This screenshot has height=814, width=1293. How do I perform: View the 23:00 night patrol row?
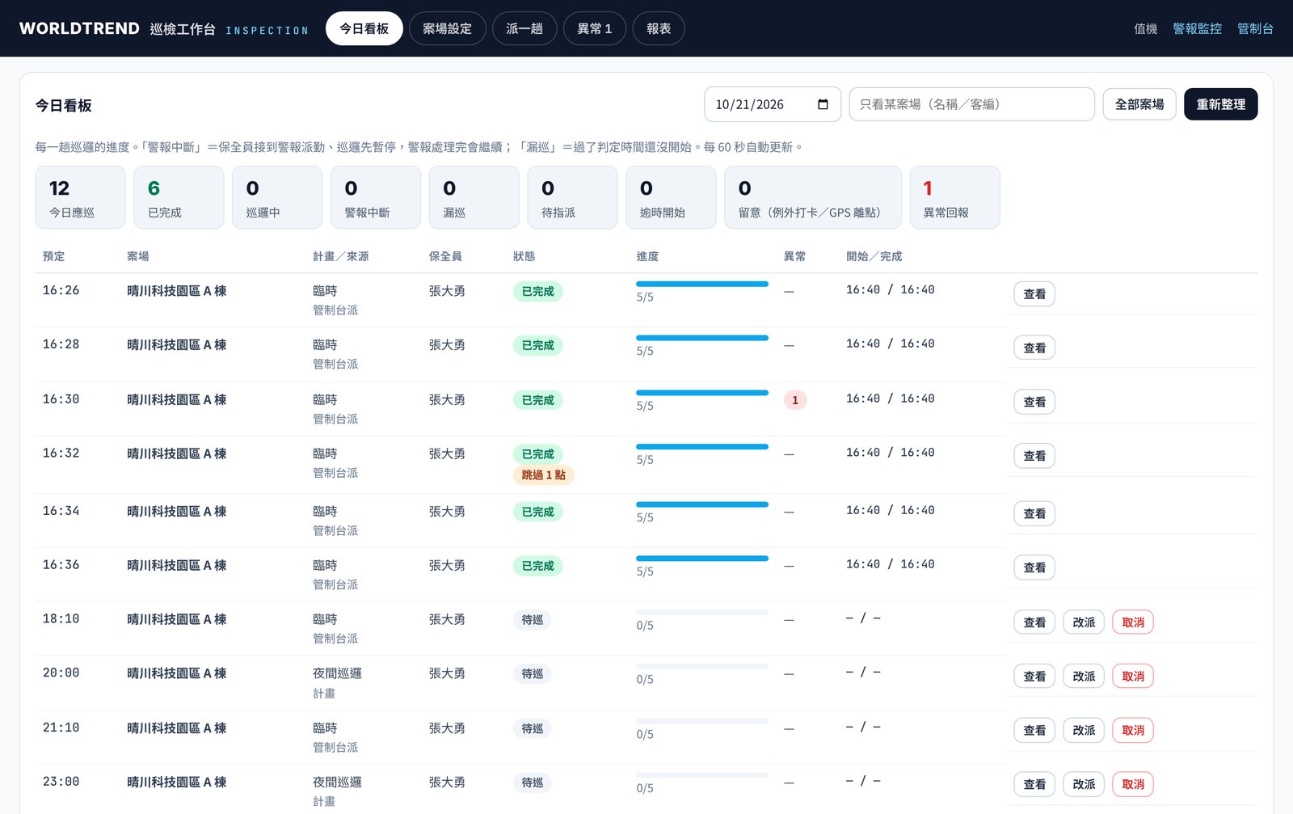(1034, 784)
